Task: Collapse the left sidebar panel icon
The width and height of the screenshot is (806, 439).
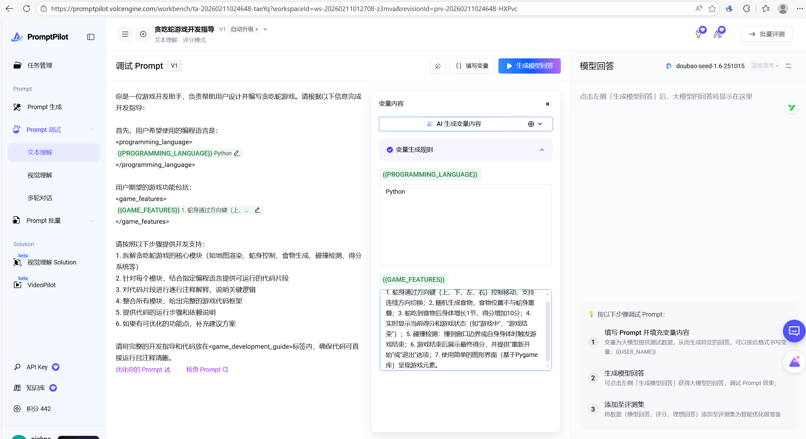Action: [91, 37]
